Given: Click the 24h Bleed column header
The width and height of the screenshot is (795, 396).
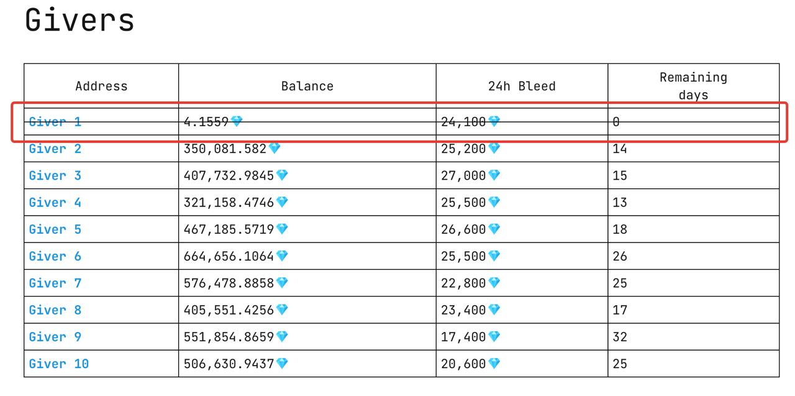Looking at the screenshot, I should pyautogui.click(x=522, y=86).
